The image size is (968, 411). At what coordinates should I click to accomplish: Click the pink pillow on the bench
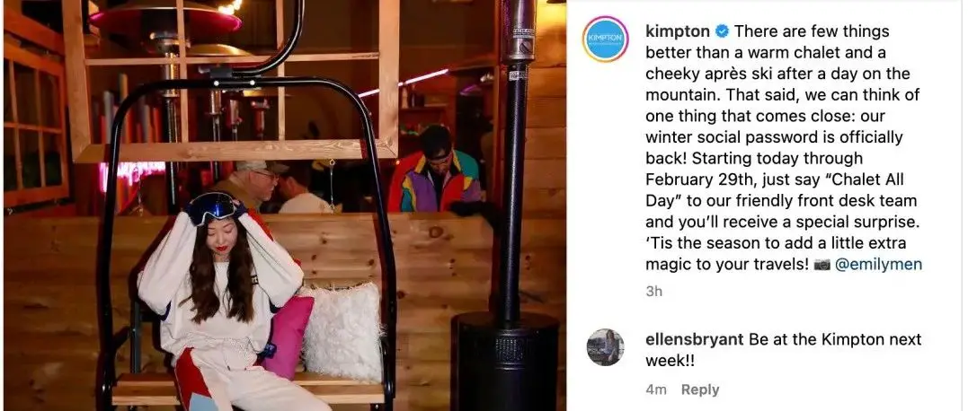coord(287,336)
